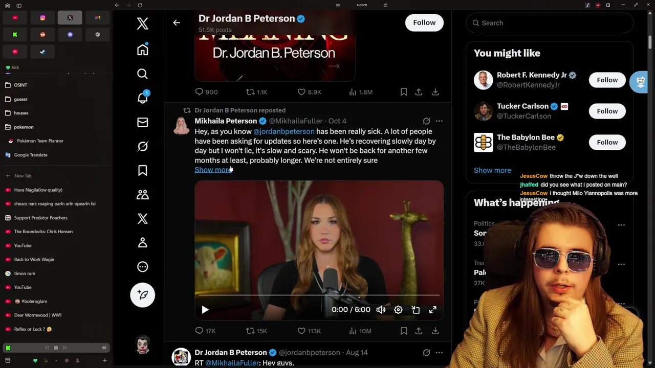Go to Home in X sidebar
Screen dimensions: 655x368
(143, 50)
